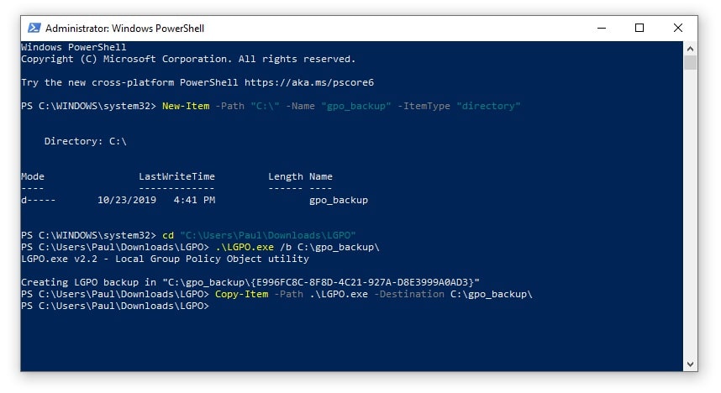
Task: Close the Administrator PowerShell window
Action: coord(678,28)
